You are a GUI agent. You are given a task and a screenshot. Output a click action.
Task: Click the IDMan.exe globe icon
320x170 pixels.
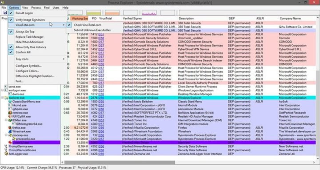click(10, 120)
